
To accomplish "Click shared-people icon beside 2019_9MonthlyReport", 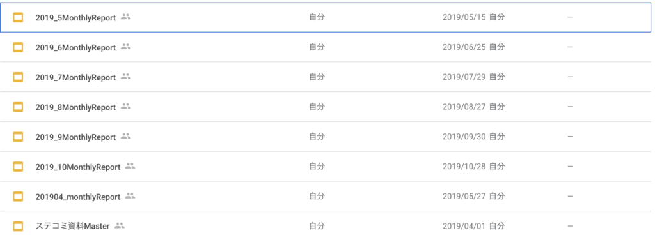I will [x=126, y=136].
